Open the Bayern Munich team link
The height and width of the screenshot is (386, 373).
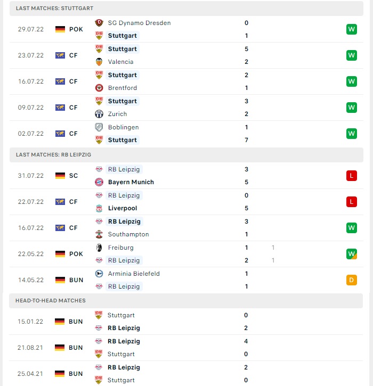pyautogui.click(x=131, y=182)
